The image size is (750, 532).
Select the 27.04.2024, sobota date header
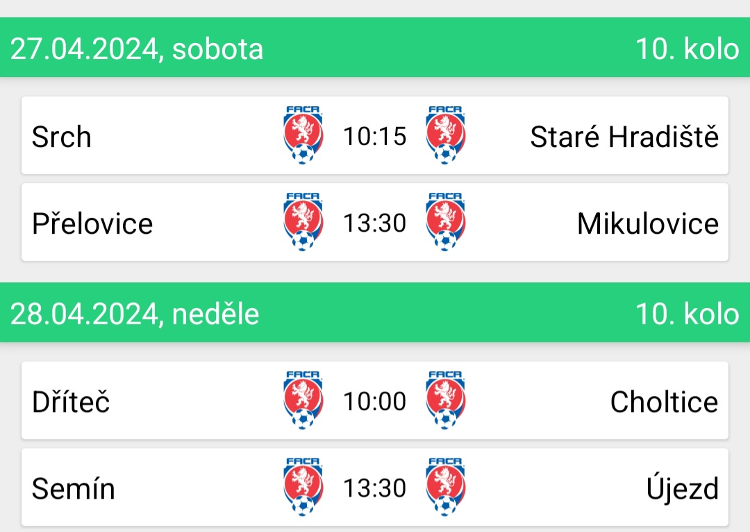pos(136,49)
